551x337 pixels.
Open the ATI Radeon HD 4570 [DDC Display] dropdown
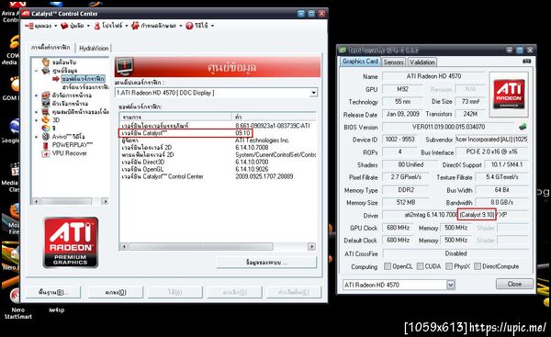(x=314, y=93)
